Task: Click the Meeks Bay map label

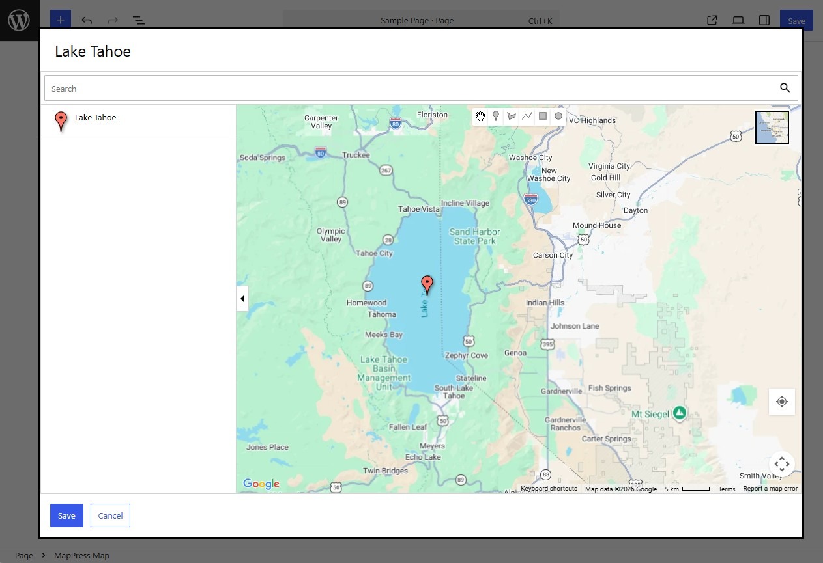Action: click(x=384, y=335)
